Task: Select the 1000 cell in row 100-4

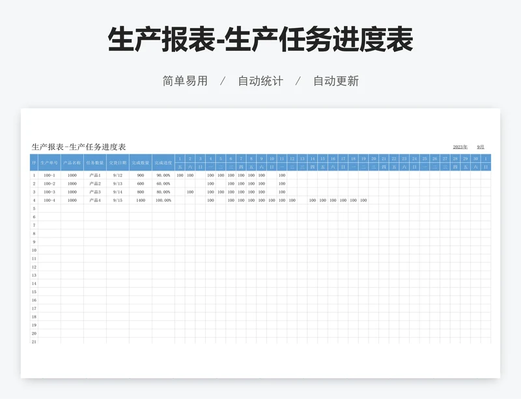Action: point(72,200)
